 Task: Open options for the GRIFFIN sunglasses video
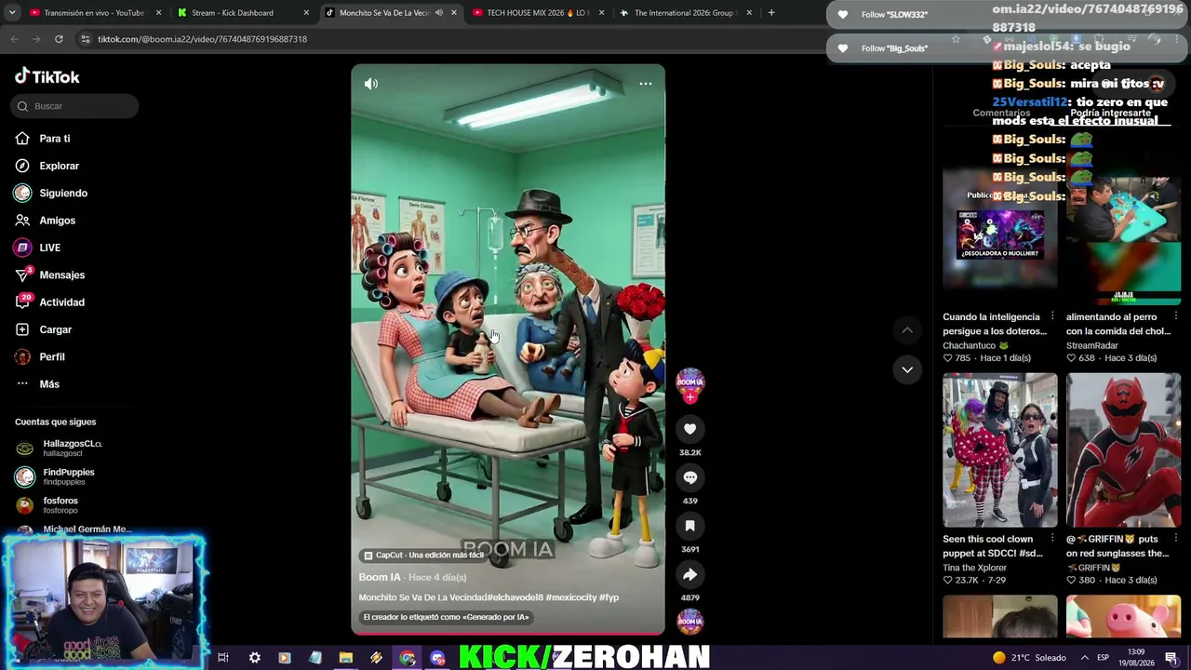[1176, 539]
